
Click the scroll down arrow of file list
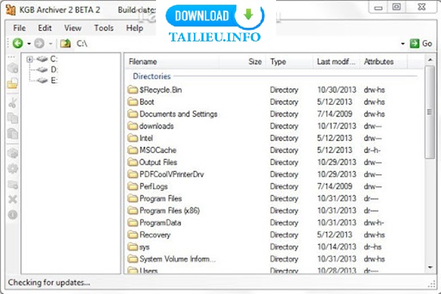pyautogui.click(x=430, y=268)
